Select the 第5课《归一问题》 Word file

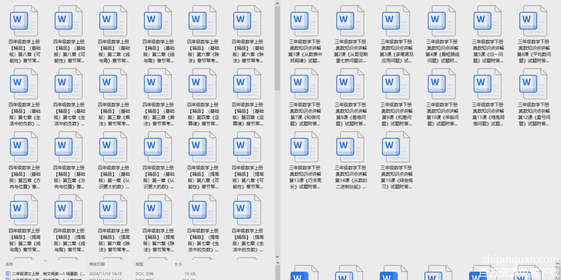pyautogui.click(x=488, y=34)
